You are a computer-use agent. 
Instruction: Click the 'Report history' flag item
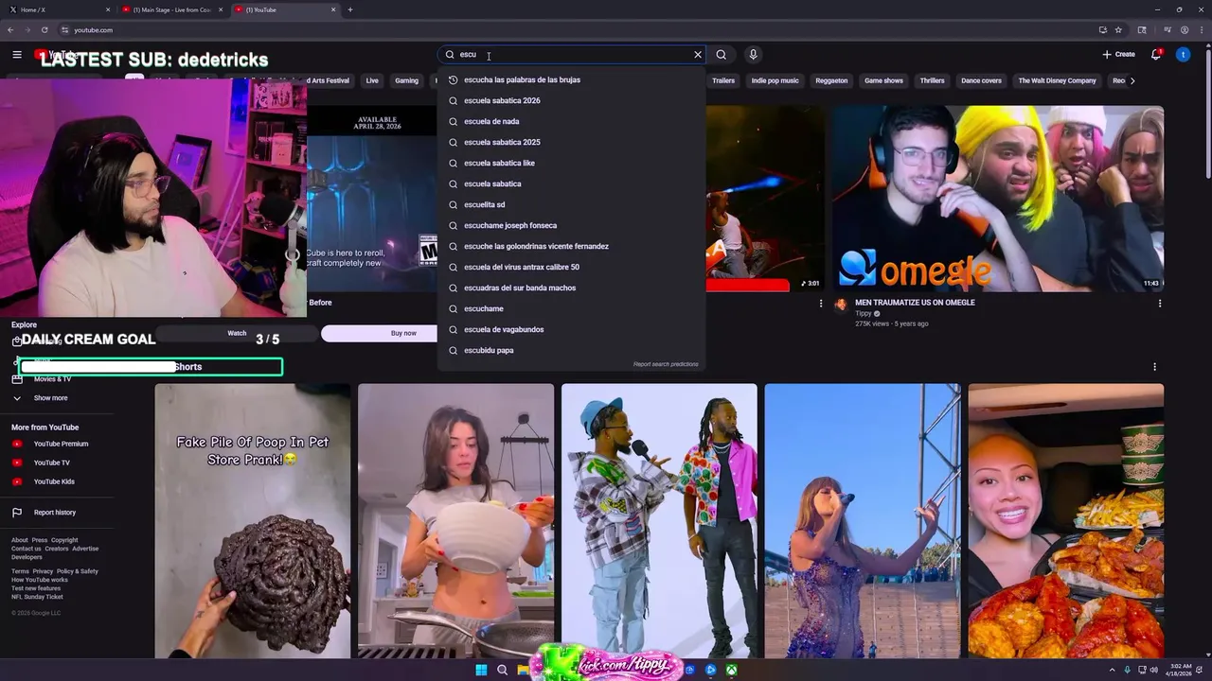55,513
